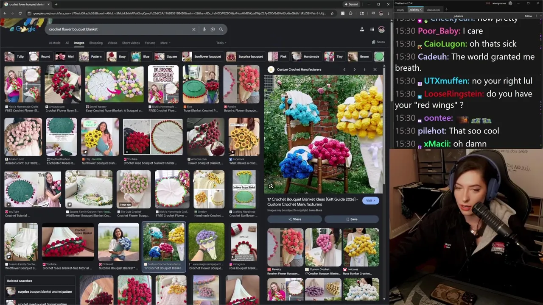Switch to the Shopping tab
The width and height of the screenshot is (543, 305).
[96, 43]
